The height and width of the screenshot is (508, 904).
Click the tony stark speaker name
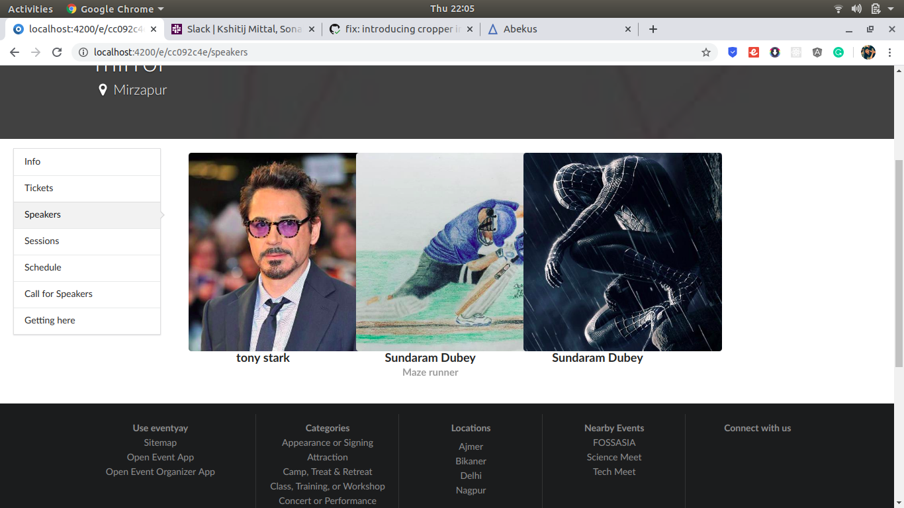tap(263, 358)
